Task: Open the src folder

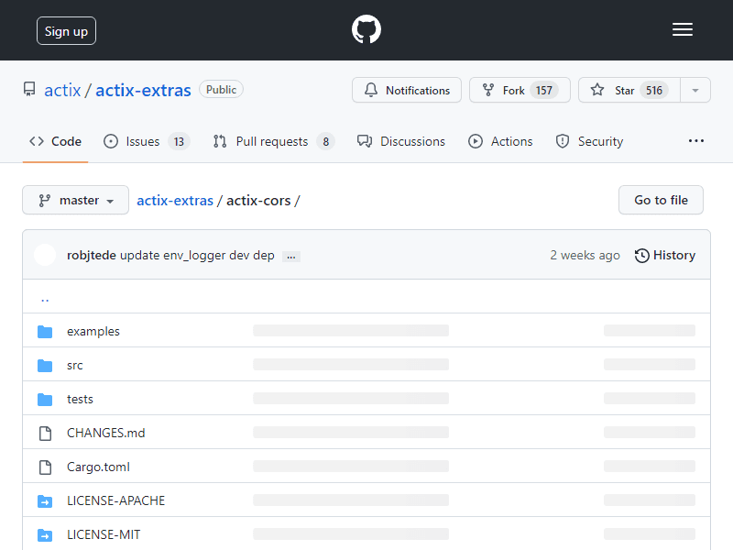Action: pos(75,365)
